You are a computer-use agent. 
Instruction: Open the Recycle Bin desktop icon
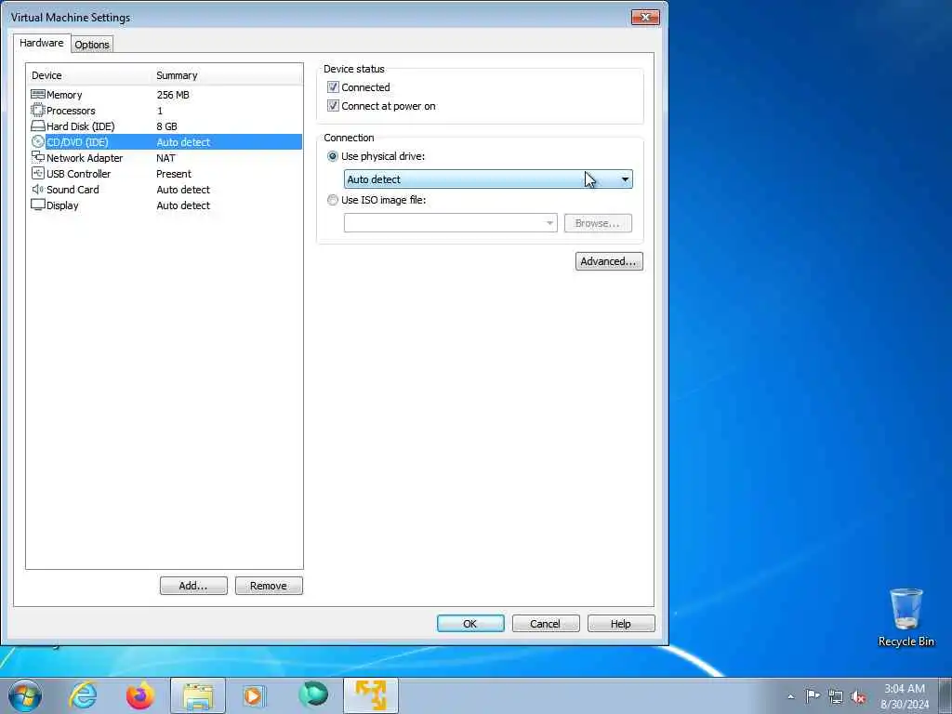906,617
